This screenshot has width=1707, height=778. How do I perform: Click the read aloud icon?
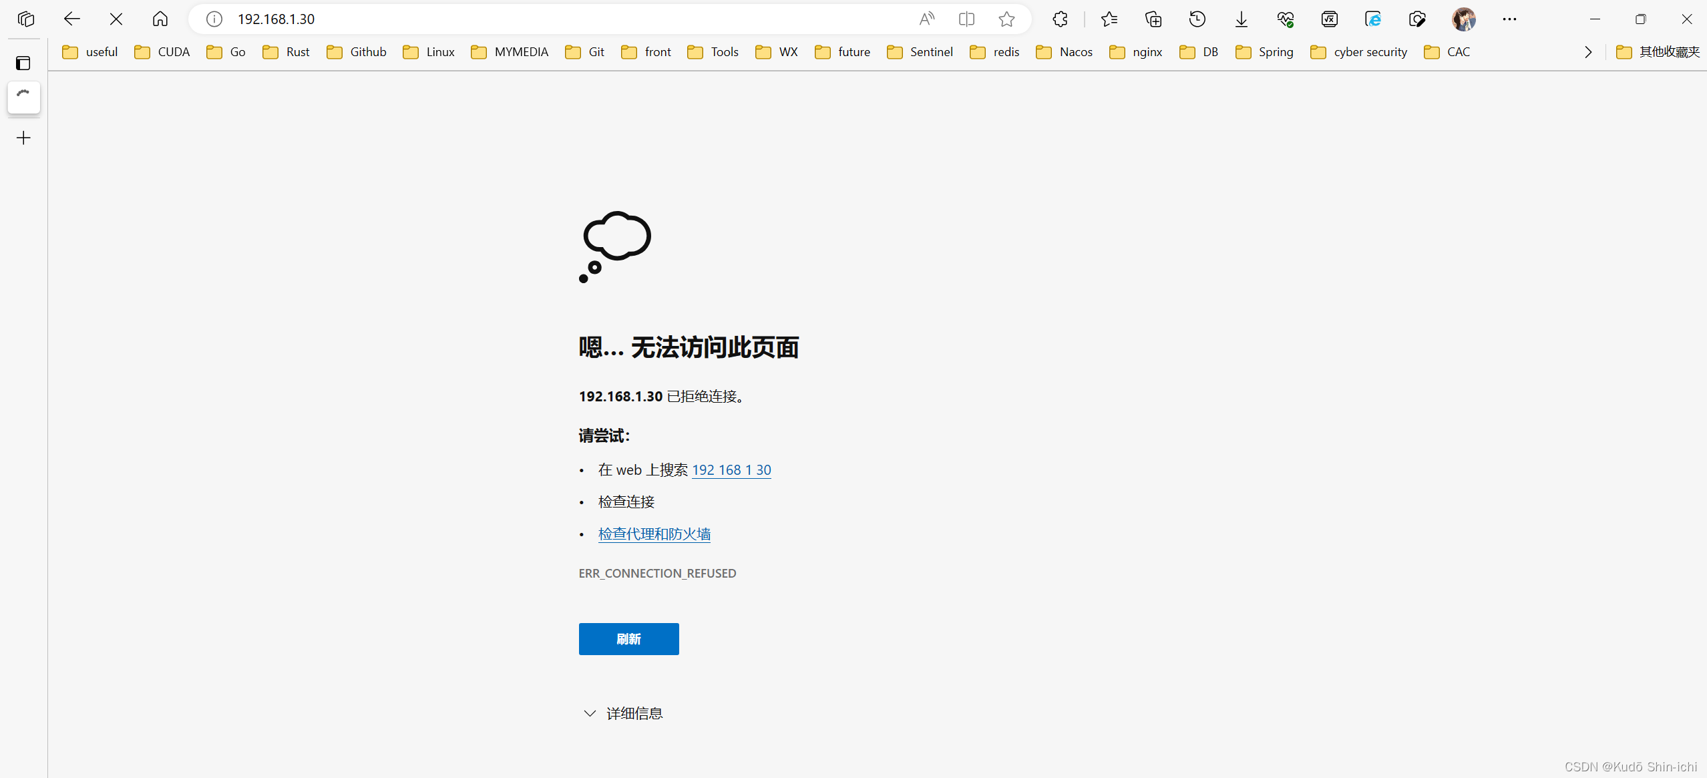[926, 19]
